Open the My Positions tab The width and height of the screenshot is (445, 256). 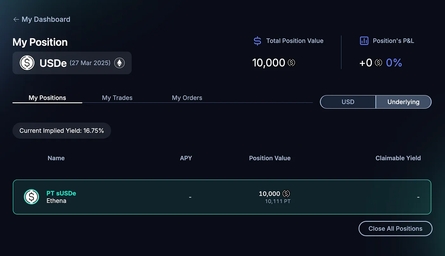(47, 98)
